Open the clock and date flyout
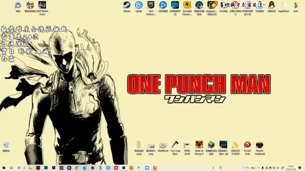Screen dimensions: 305x171 [291, 168]
